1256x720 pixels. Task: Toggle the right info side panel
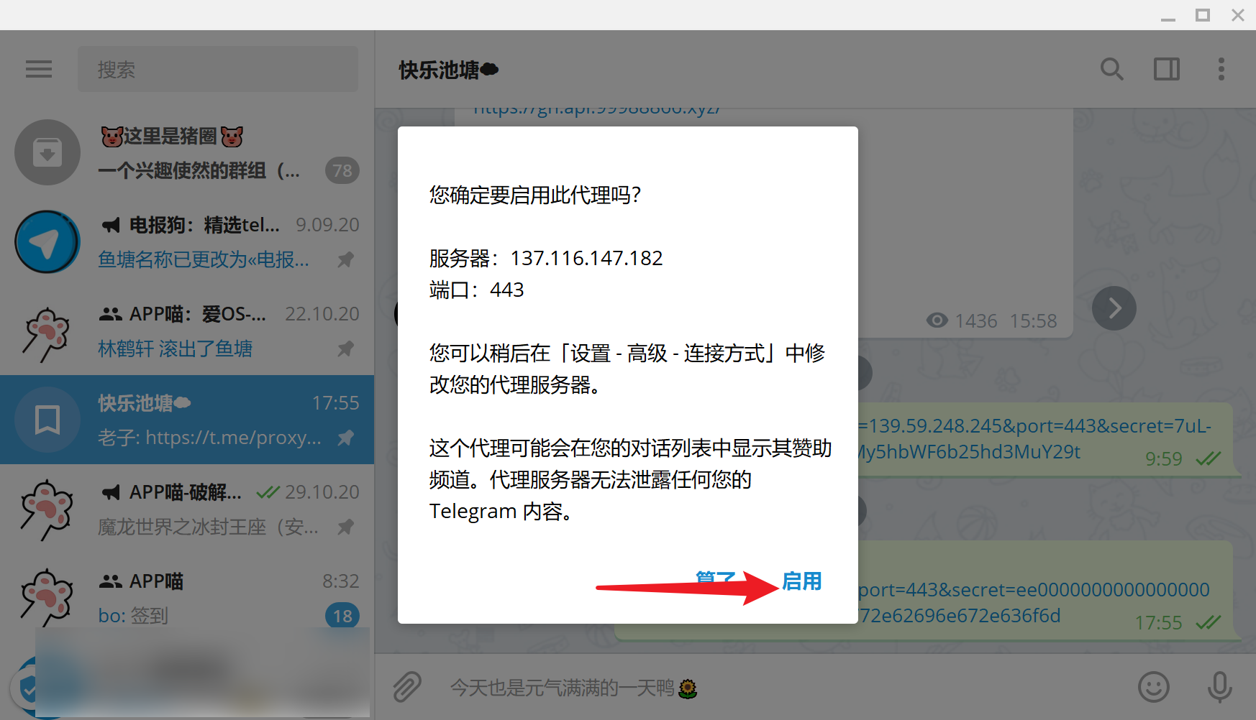[1167, 69]
